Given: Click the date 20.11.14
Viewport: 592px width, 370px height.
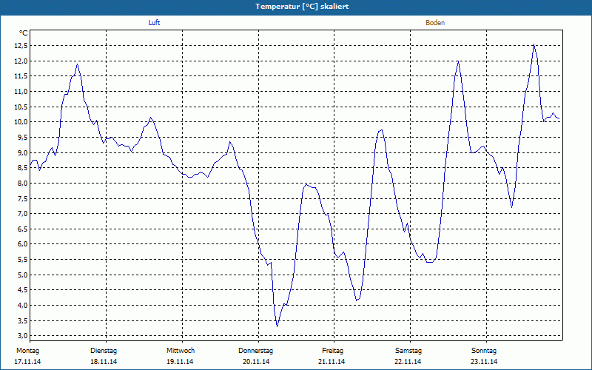Looking at the screenshot, I should [x=256, y=362].
